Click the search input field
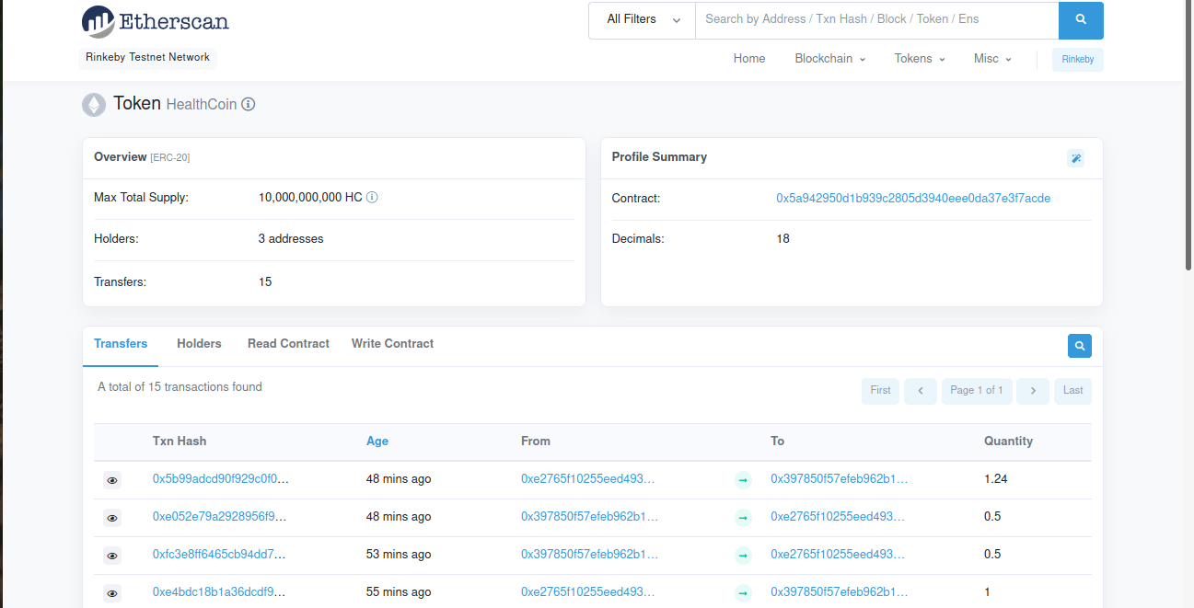Screen dimensions: 1194x608 876,20
